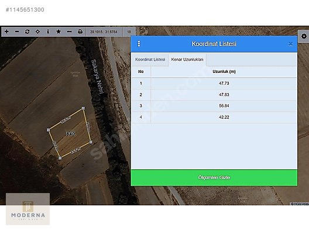Close the Koordinat Listesi panel
The image size is (309, 231).
tap(290, 44)
